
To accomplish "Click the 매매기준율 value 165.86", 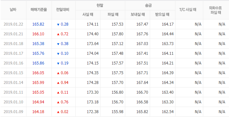I will (38, 63).
